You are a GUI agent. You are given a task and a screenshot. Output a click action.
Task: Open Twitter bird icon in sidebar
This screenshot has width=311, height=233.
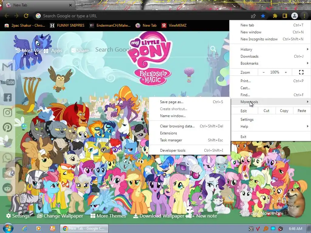7,142
